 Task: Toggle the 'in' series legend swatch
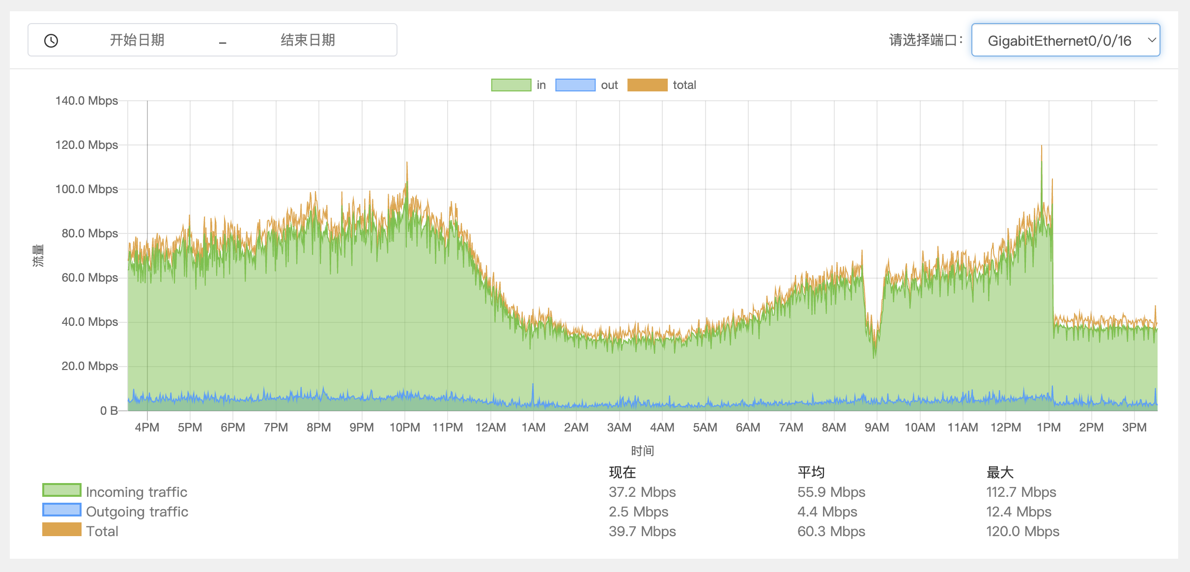click(511, 85)
